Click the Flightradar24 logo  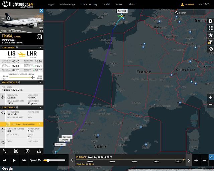(x=18, y=4)
